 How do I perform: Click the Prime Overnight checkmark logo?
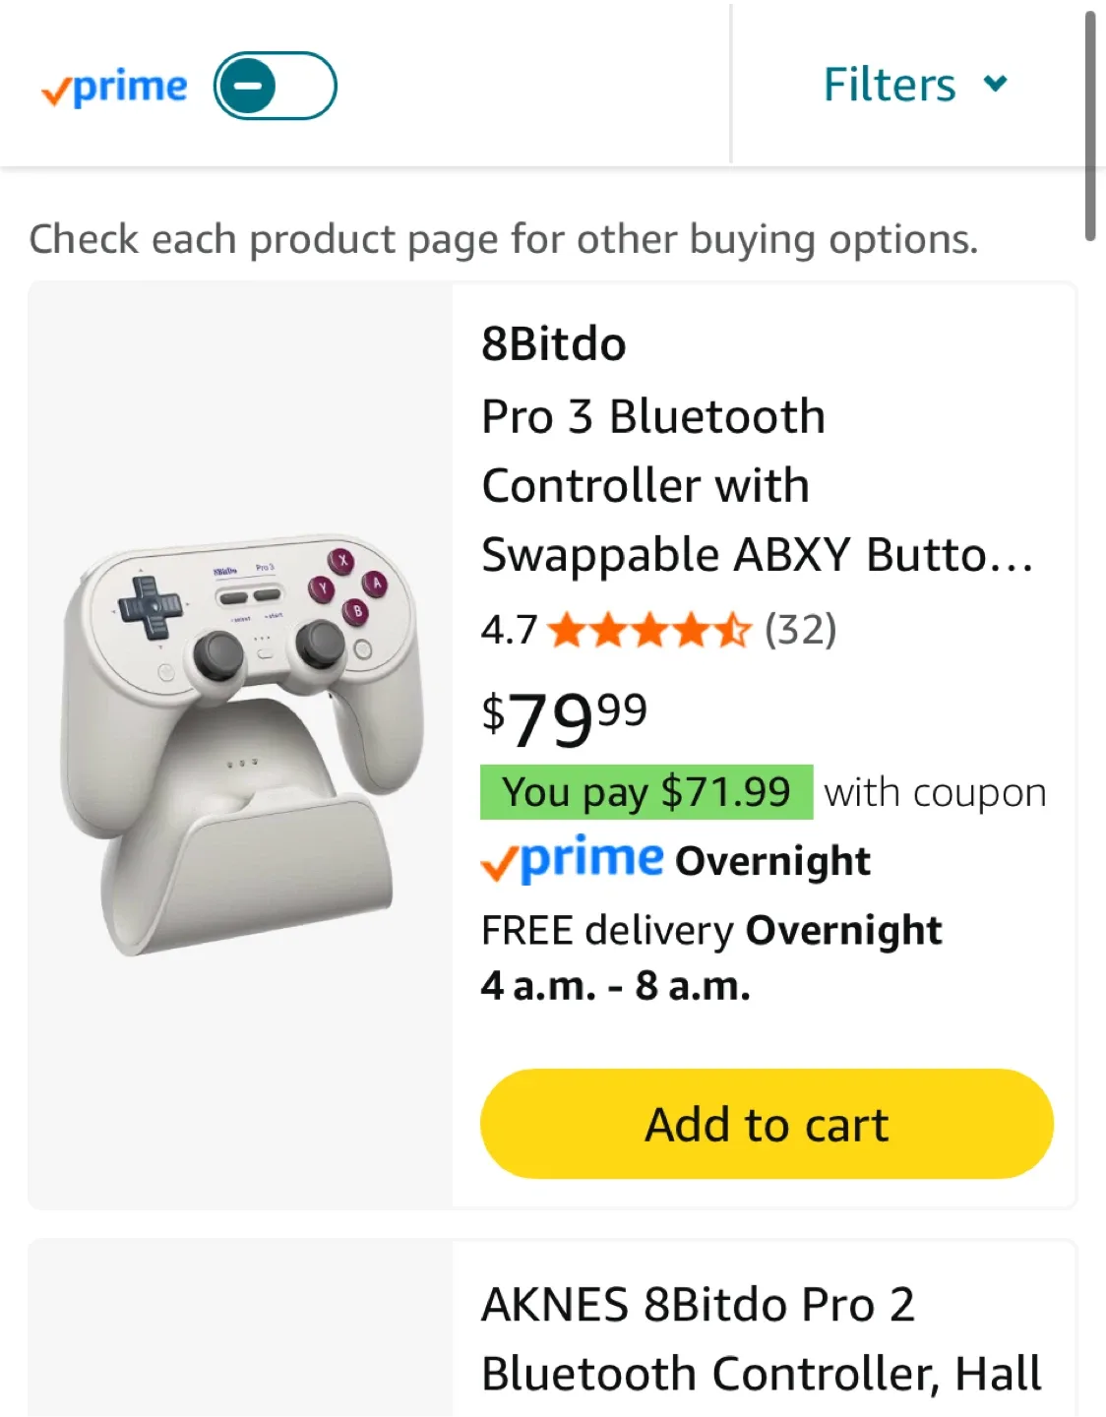(572, 860)
